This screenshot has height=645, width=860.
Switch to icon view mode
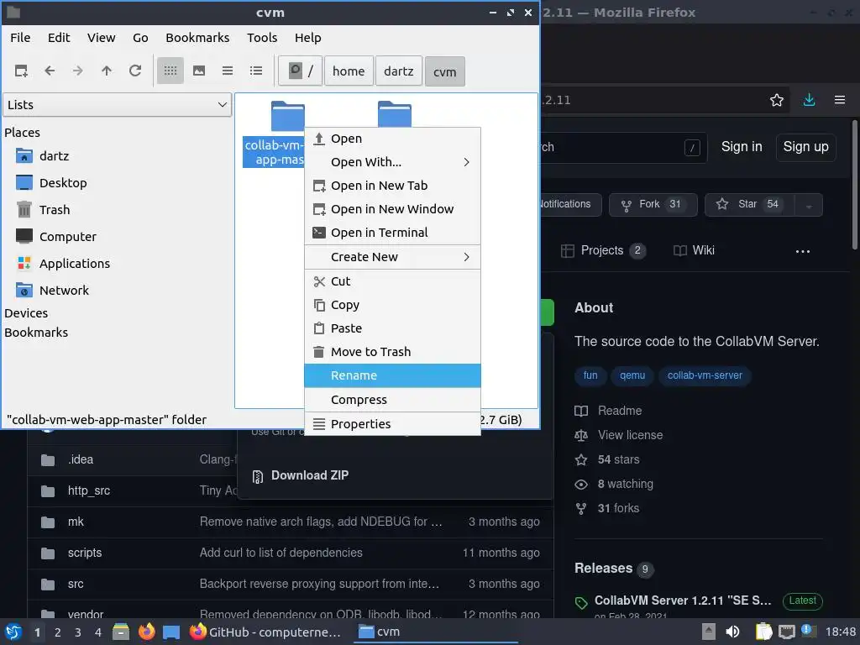click(x=170, y=71)
